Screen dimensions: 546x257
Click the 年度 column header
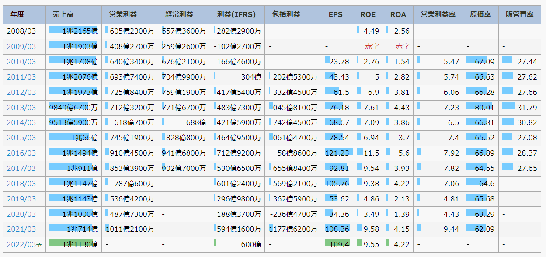(24, 15)
